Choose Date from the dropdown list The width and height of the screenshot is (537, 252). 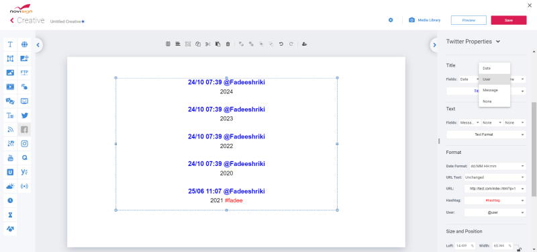click(494, 69)
